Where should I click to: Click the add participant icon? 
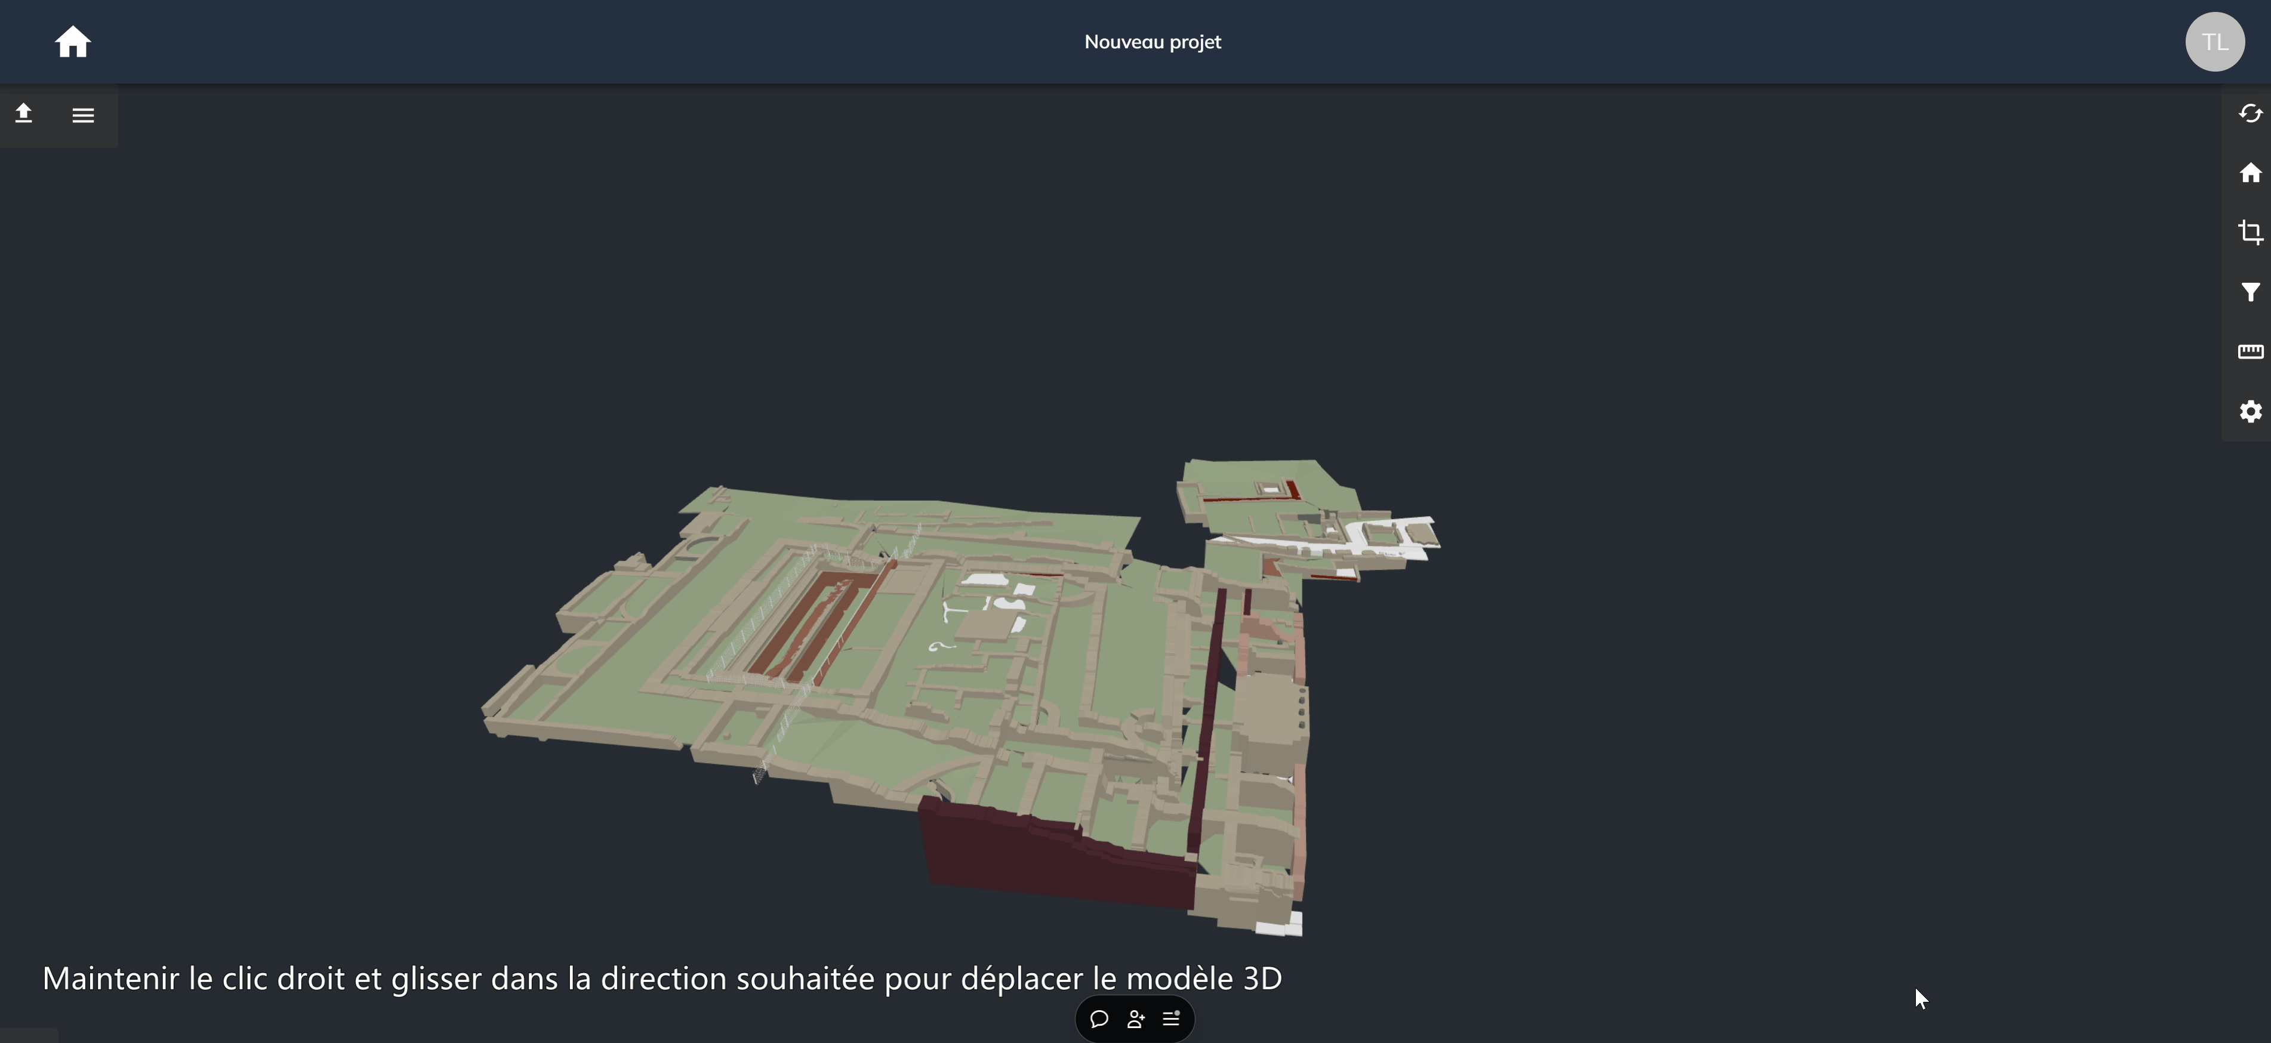[1135, 1019]
